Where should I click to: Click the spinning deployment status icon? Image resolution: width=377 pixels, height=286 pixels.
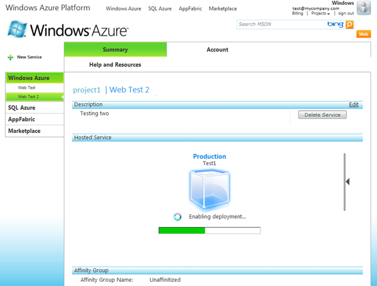(x=177, y=217)
